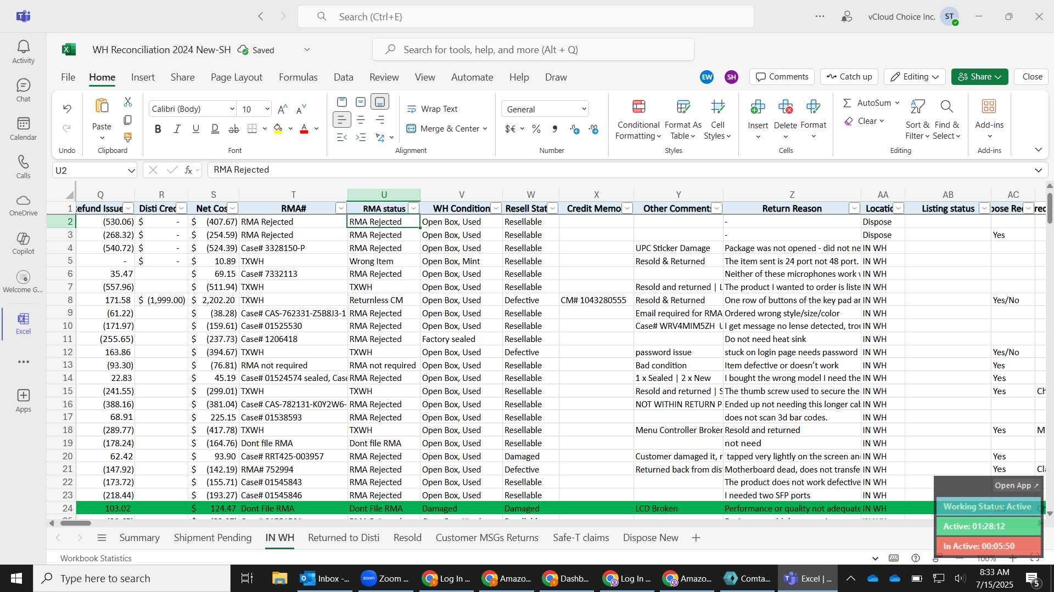Screen dimensions: 1054x592
Task: Add a new sheet
Action: (696, 538)
